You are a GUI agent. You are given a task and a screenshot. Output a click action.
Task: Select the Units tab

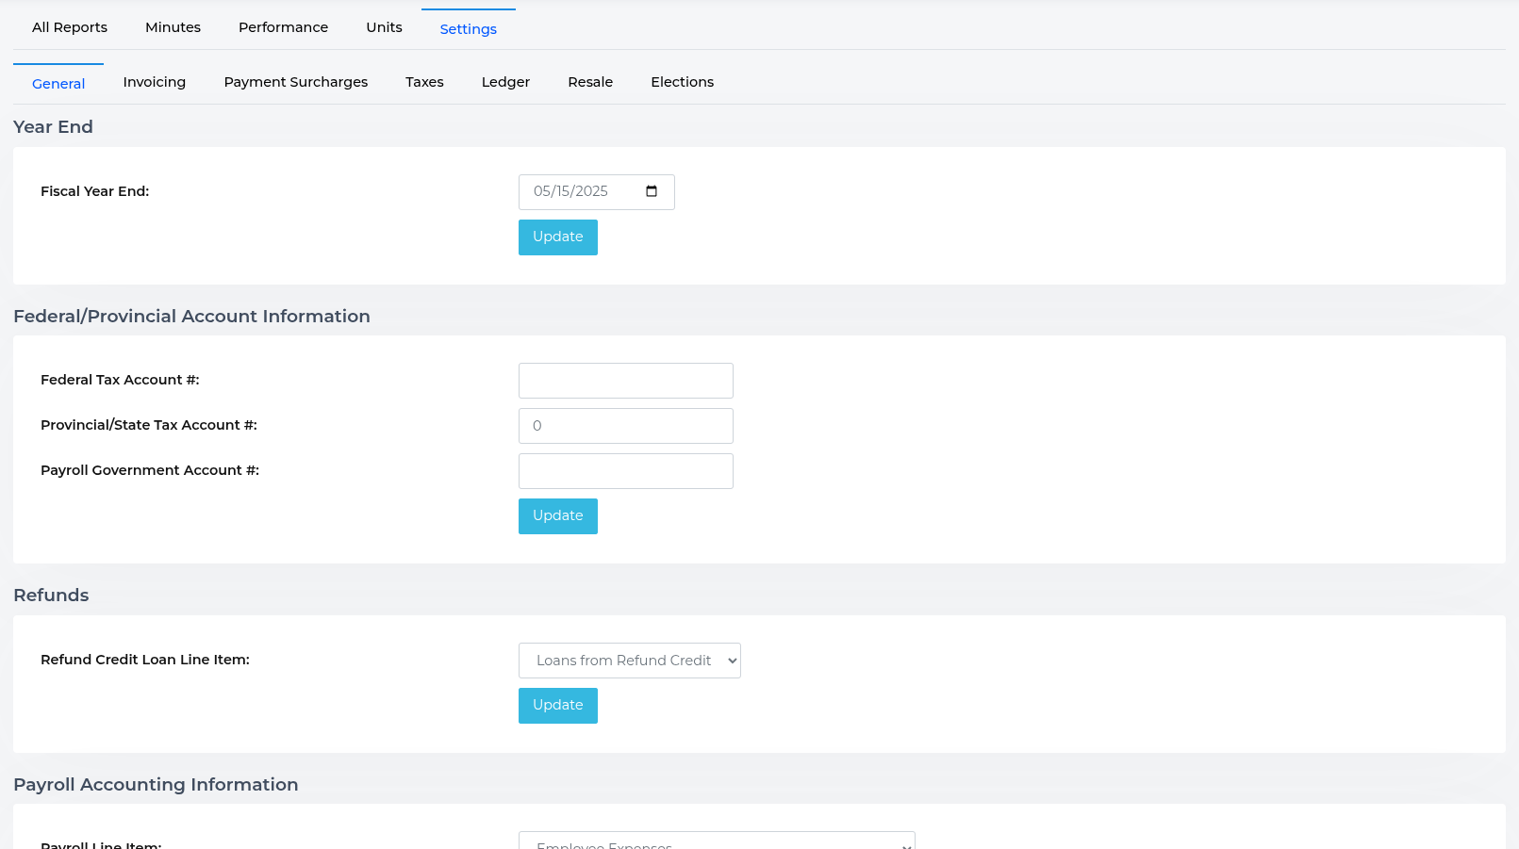(x=384, y=27)
